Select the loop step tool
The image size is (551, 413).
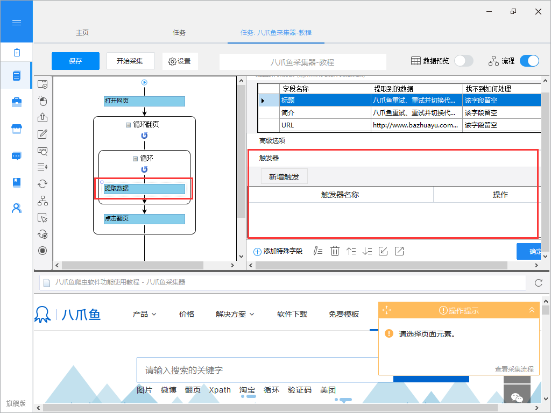coord(43,184)
